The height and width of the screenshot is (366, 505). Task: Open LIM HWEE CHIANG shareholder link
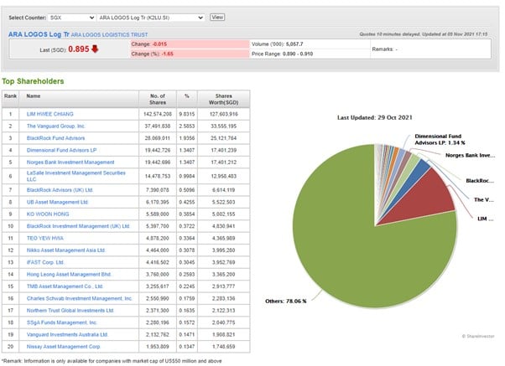click(50, 114)
